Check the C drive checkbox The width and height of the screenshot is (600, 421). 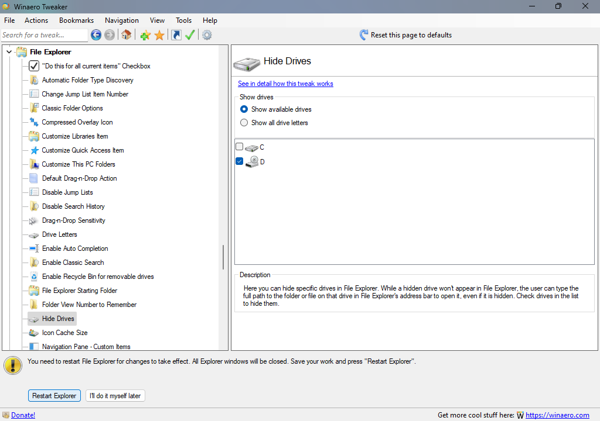click(x=240, y=146)
